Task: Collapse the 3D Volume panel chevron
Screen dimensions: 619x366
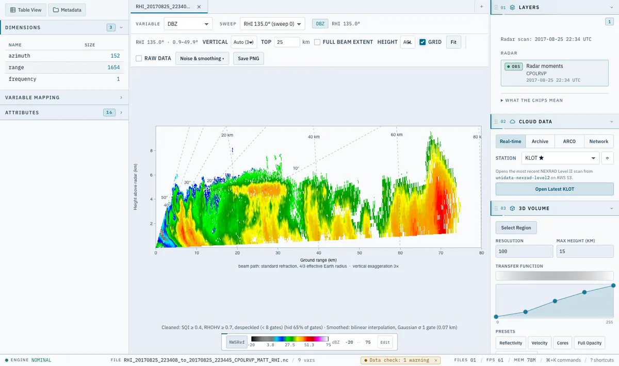Action: (611, 208)
